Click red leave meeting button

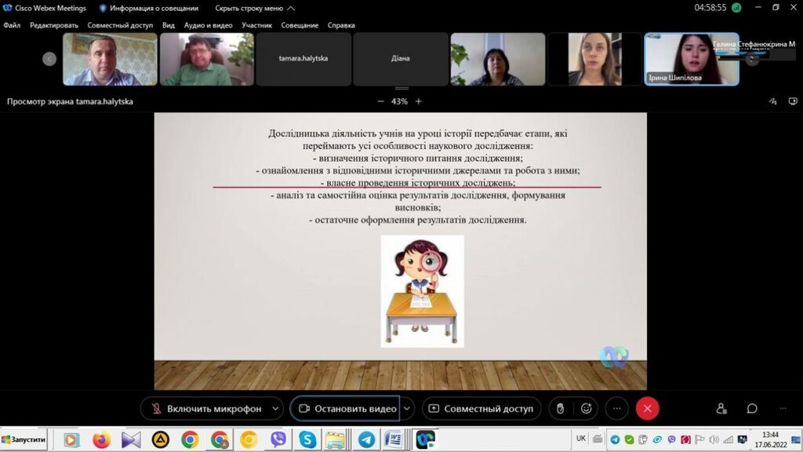pyautogui.click(x=647, y=409)
